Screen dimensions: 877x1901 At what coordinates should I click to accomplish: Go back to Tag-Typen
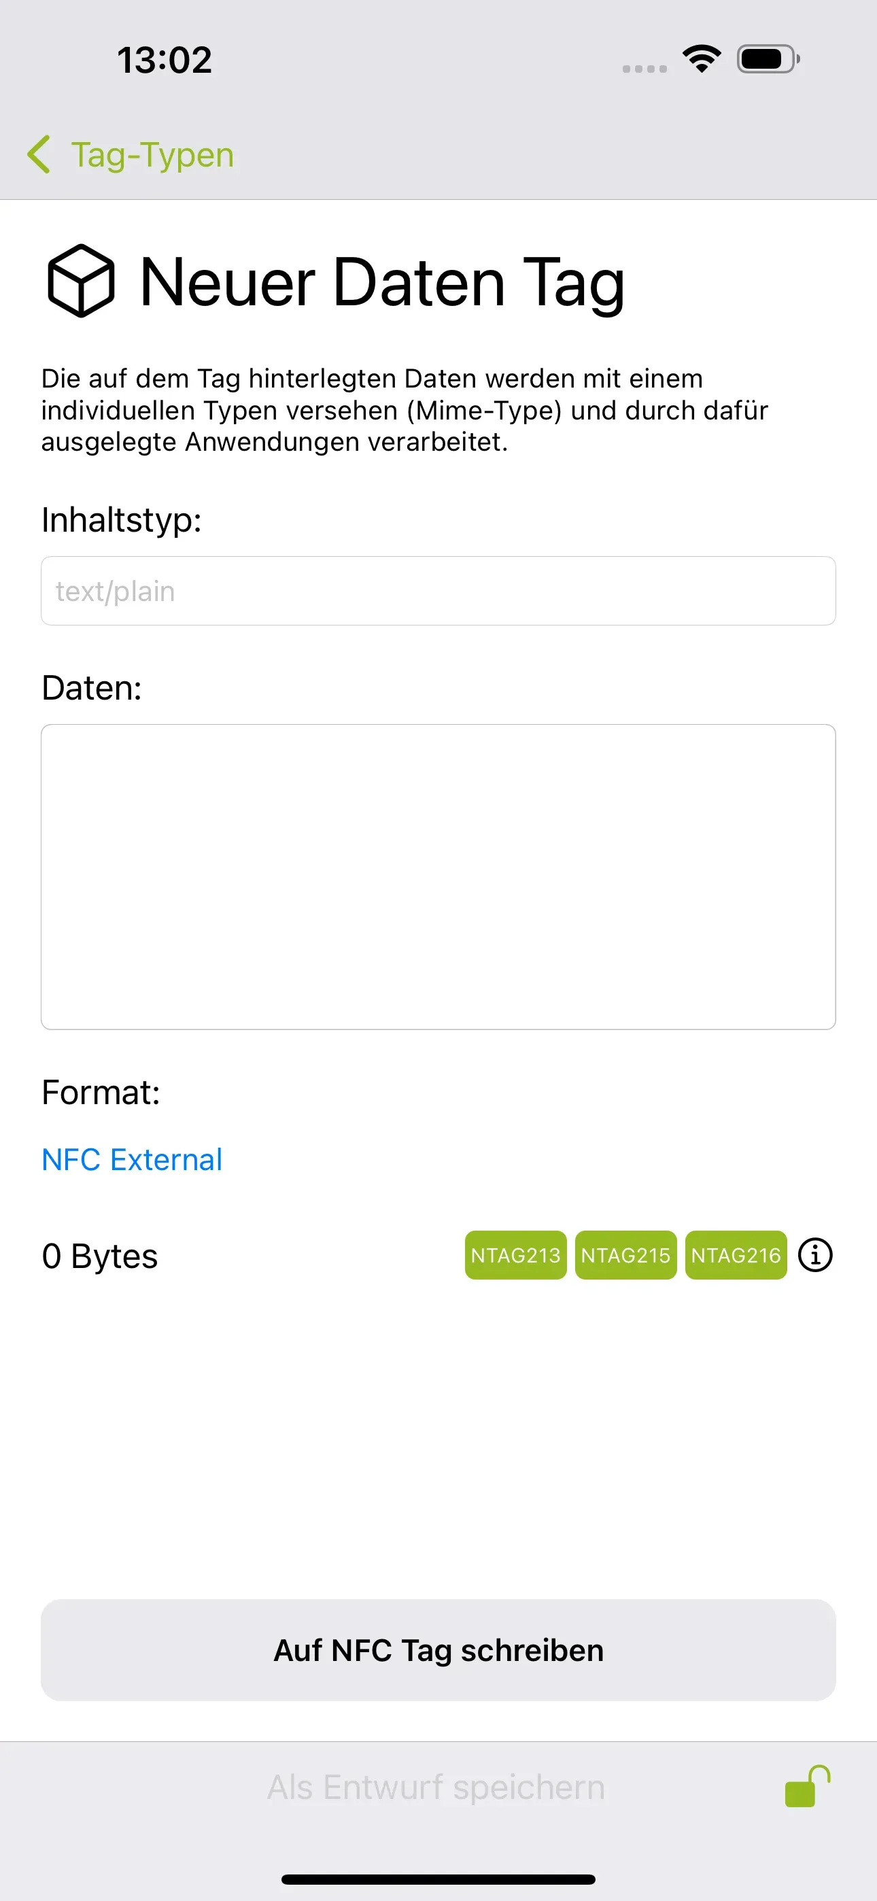(152, 155)
